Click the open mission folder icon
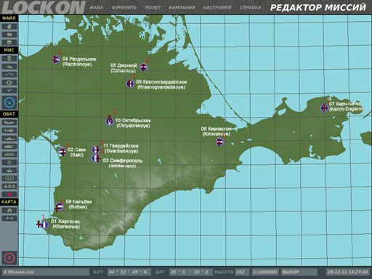The width and height of the screenshot is (372, 279). coord(9,34)
